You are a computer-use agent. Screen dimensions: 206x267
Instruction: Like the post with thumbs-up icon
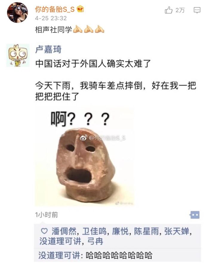168,10
